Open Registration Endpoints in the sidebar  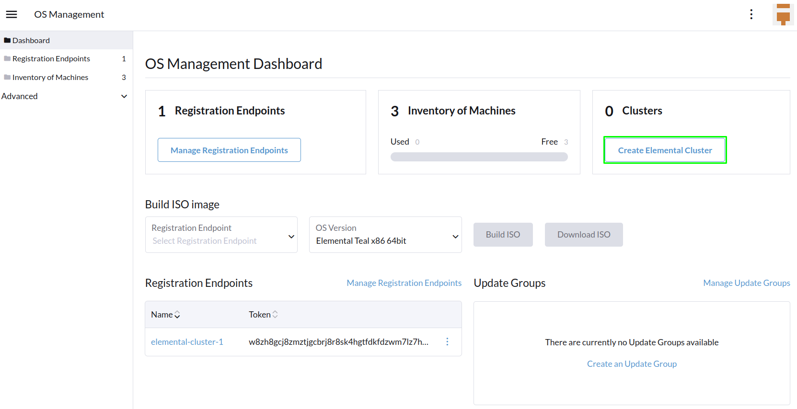click(x=66, y=58)
